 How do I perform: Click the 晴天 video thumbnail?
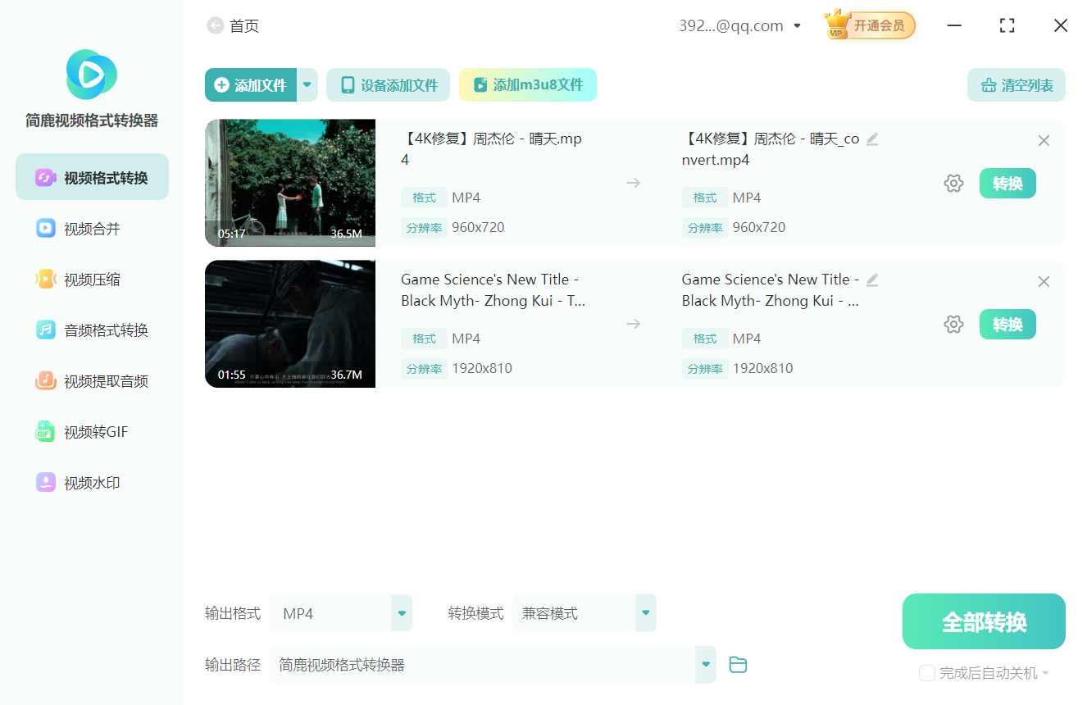[289, 183]
